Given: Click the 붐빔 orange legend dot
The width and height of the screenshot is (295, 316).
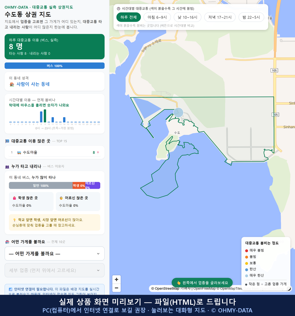Looking at the screenshot, I should click(246, 257).
